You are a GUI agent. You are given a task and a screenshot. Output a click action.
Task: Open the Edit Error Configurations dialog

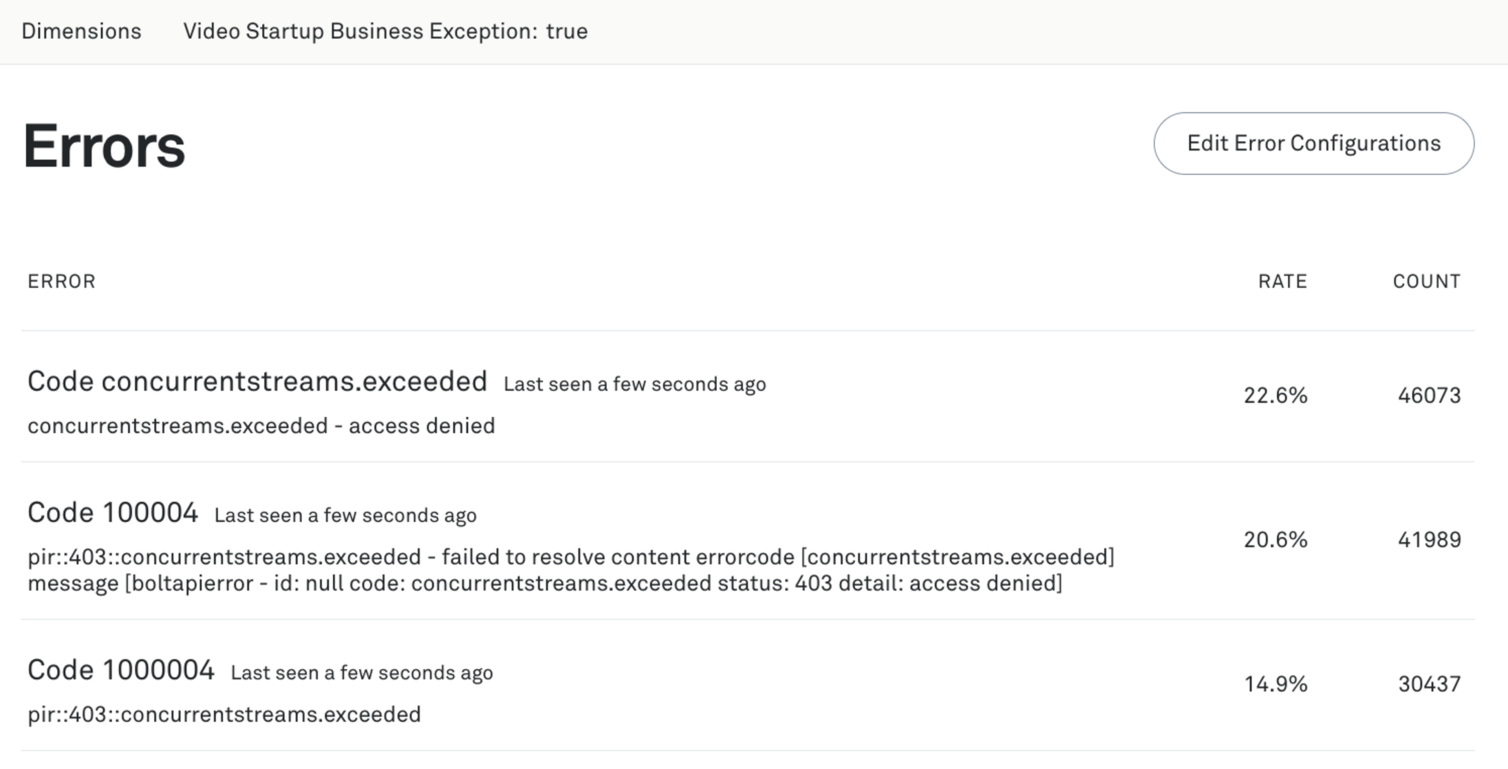click(x=1313, y=143)
